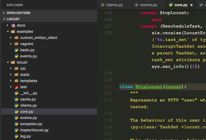Click the EXPLORER panel title
The width and height of the screenshot is (206, 140).
click(x=15, y=5)
